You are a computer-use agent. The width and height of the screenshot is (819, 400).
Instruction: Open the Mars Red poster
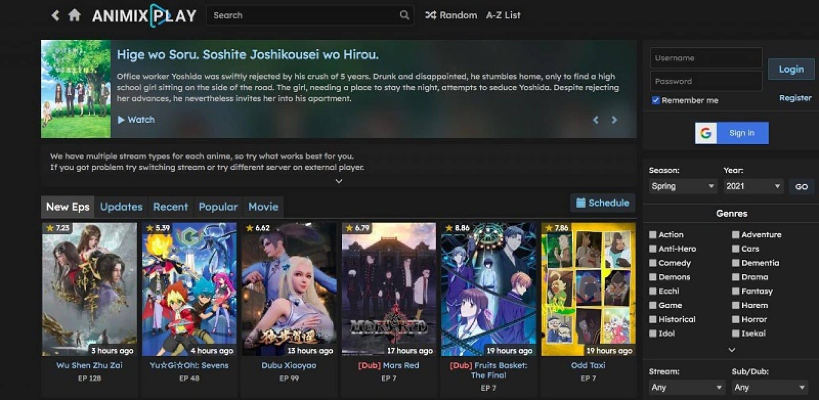pos(389,289)
